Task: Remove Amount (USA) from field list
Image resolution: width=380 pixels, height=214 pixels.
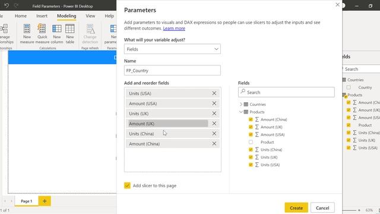Action: coord(214,103)
